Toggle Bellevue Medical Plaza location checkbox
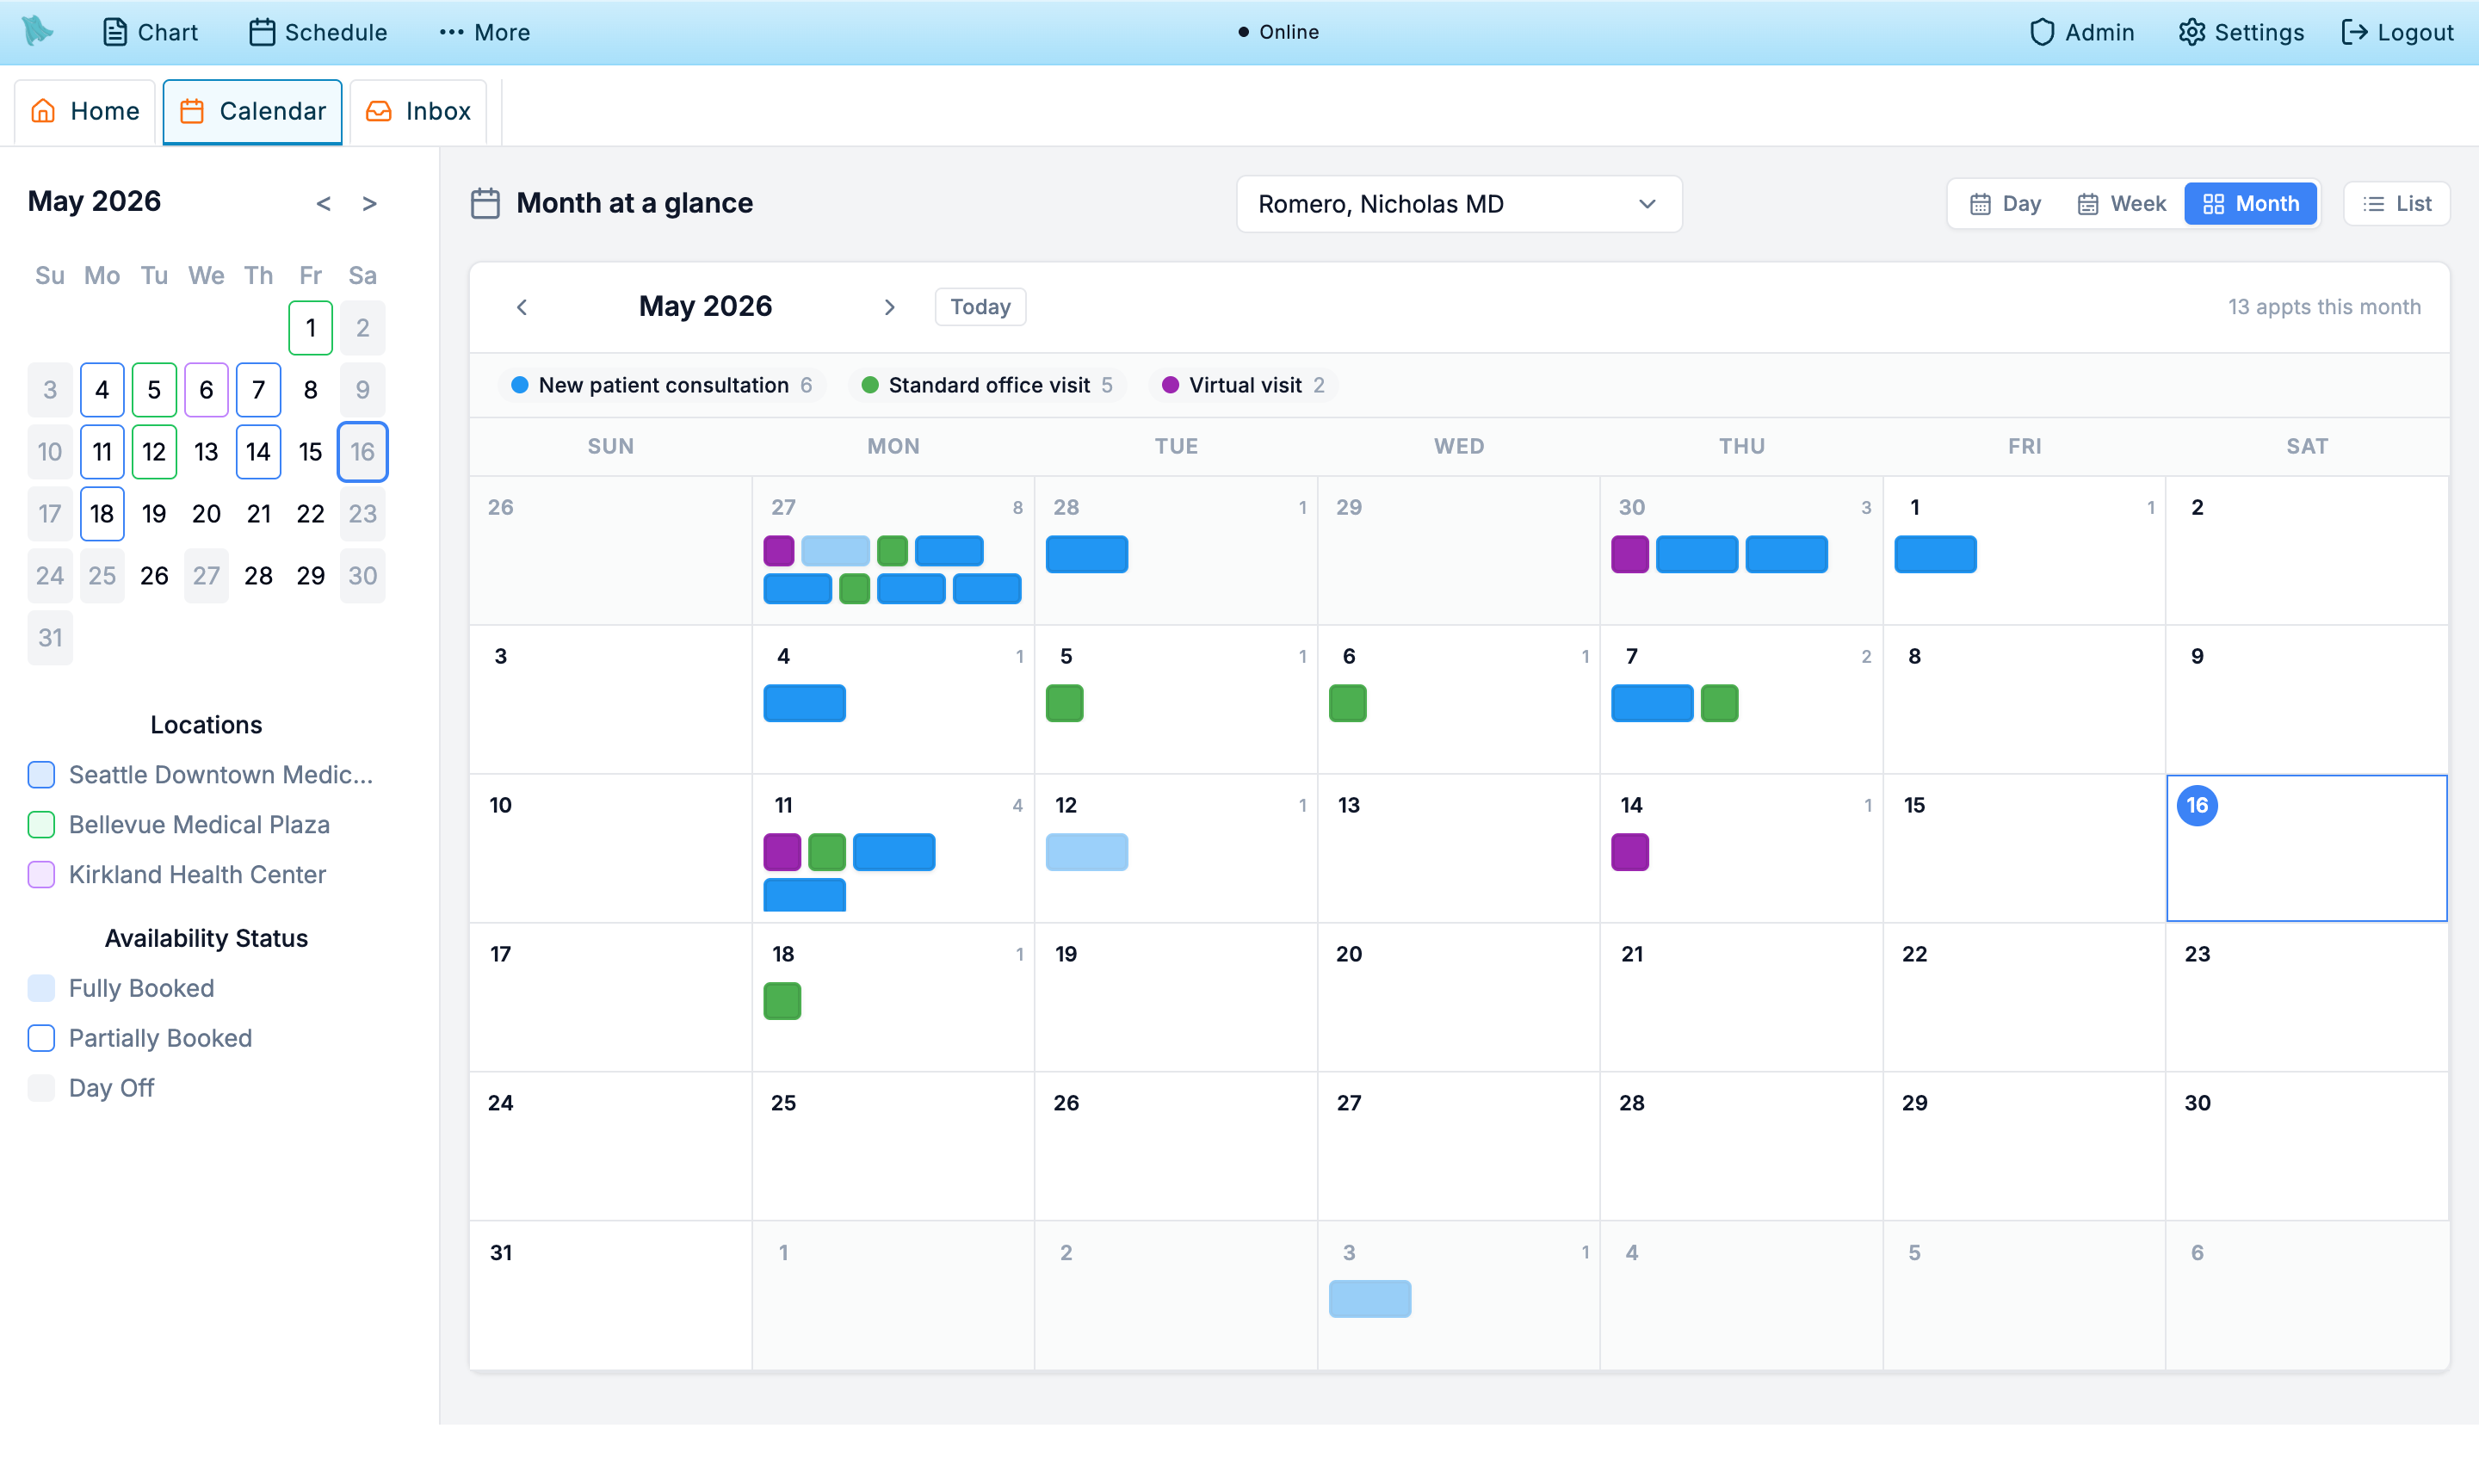The image size is (2479, 1484). pos(41,825)
